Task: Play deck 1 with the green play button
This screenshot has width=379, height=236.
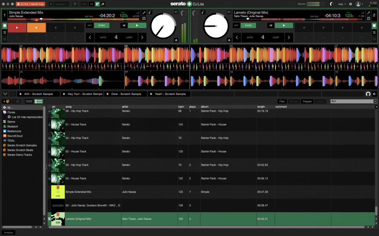Action: (137, 25)
